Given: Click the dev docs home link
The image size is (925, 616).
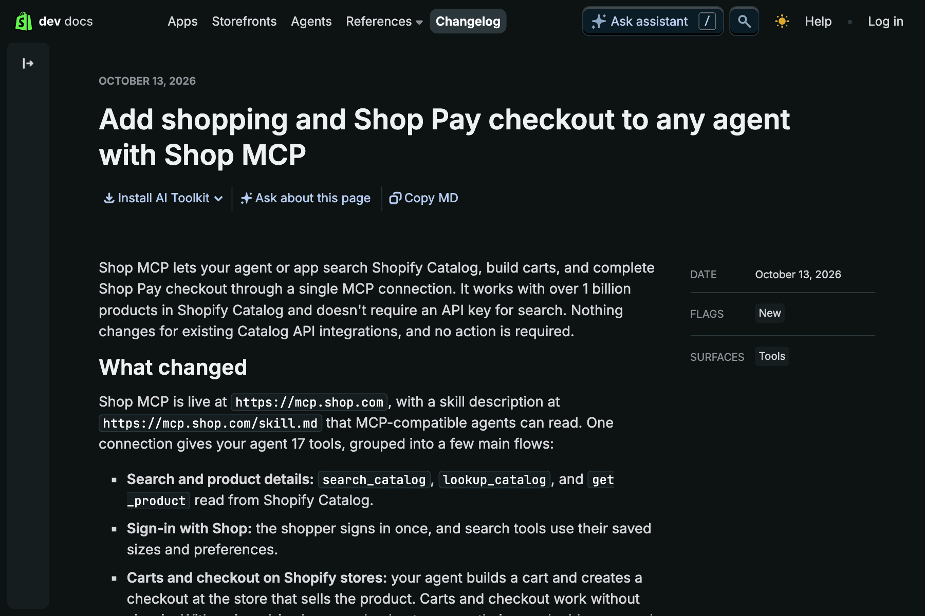Looking at the screenshot, I should pos(54,21).
